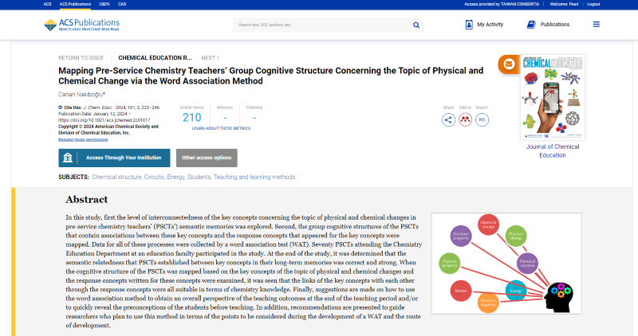Click the orange envelope alert icon

(506, 64)
